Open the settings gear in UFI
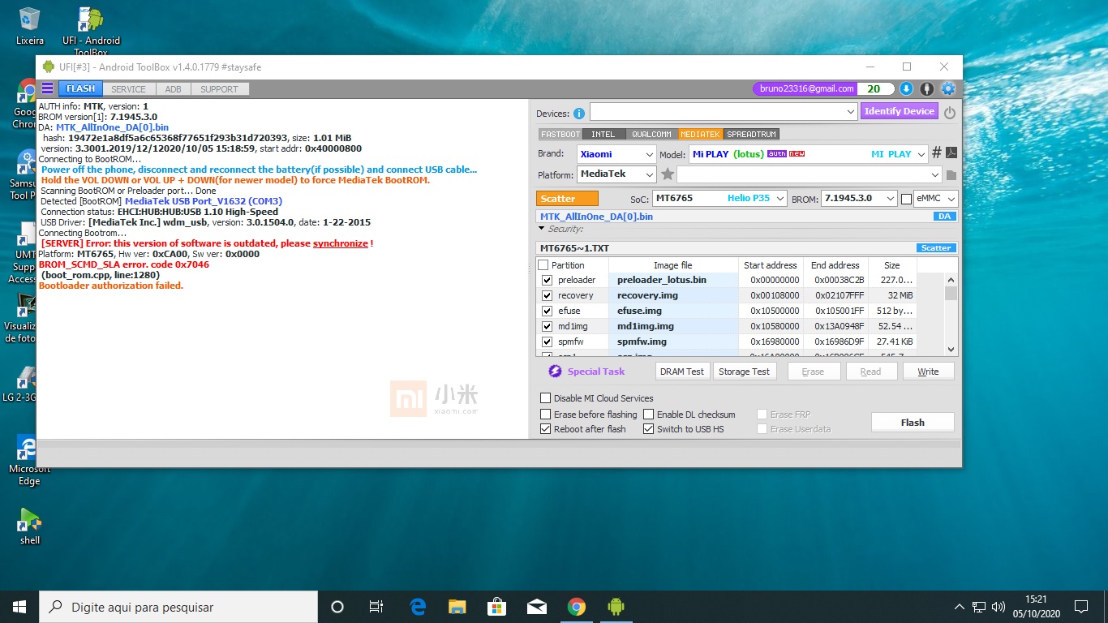The image size is (1108, 623). coord(947,88)
